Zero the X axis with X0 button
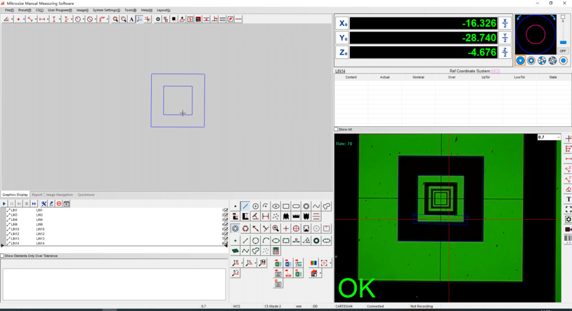 click(343, 23)
